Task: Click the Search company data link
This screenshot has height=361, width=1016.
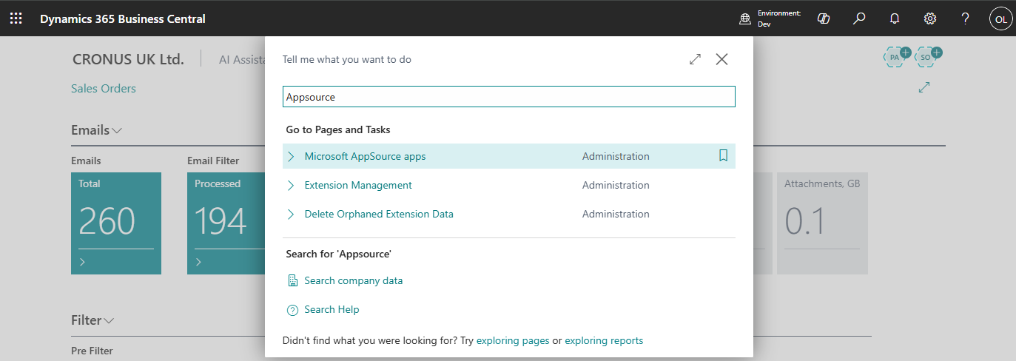Action: tap(353, 280)
